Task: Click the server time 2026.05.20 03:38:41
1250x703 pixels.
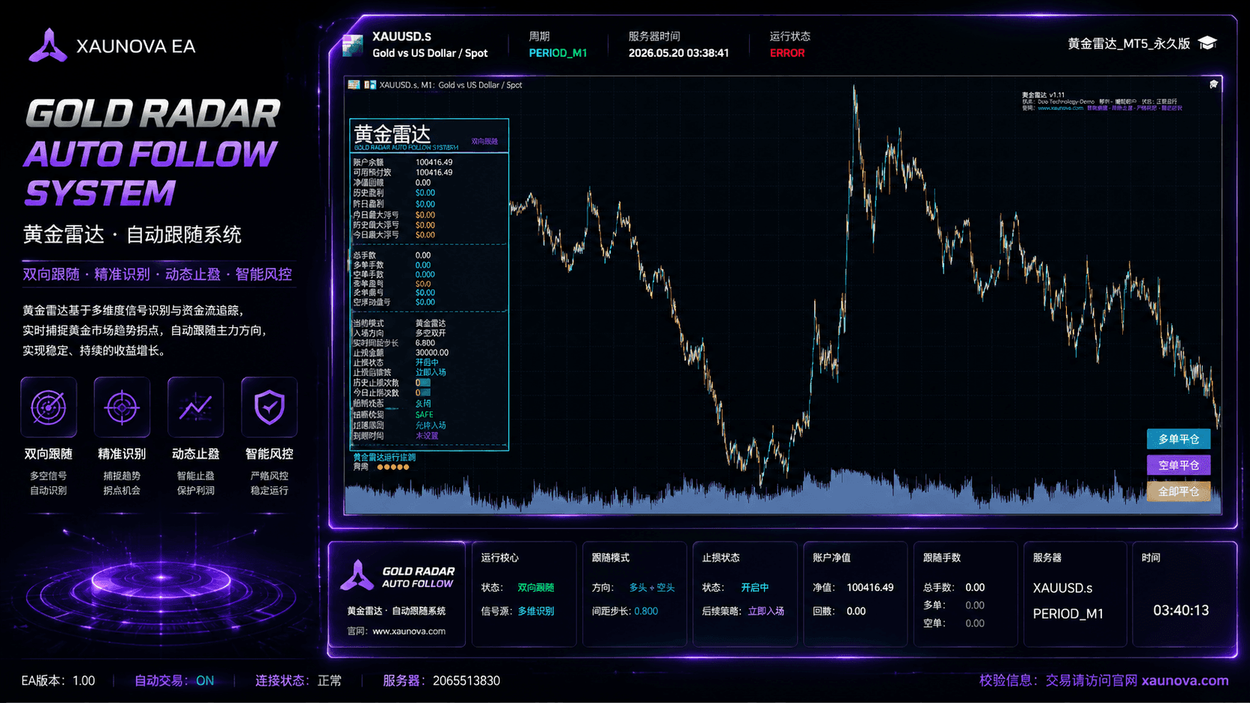Action: pyautogui.click(x=679, y=53)
